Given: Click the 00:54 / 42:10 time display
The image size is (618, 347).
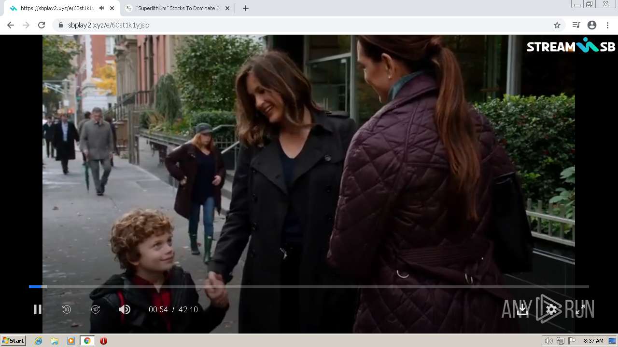Looking at the screenshot, I should pyautogui.click(x=173, y=309).
